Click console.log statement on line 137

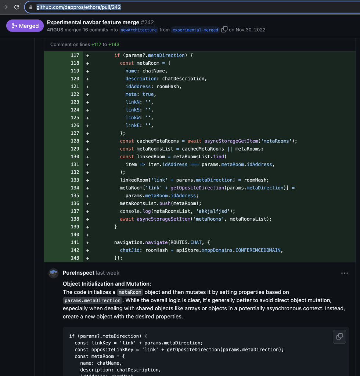pyautogui.click(x=177, y=211)
